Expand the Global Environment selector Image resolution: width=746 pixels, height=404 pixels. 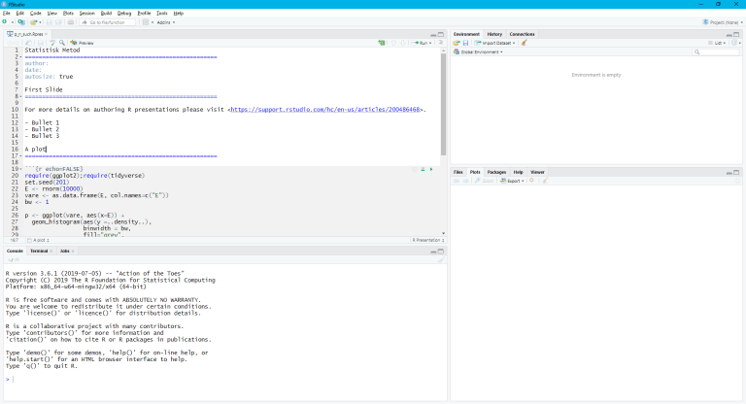click(481, 51)
